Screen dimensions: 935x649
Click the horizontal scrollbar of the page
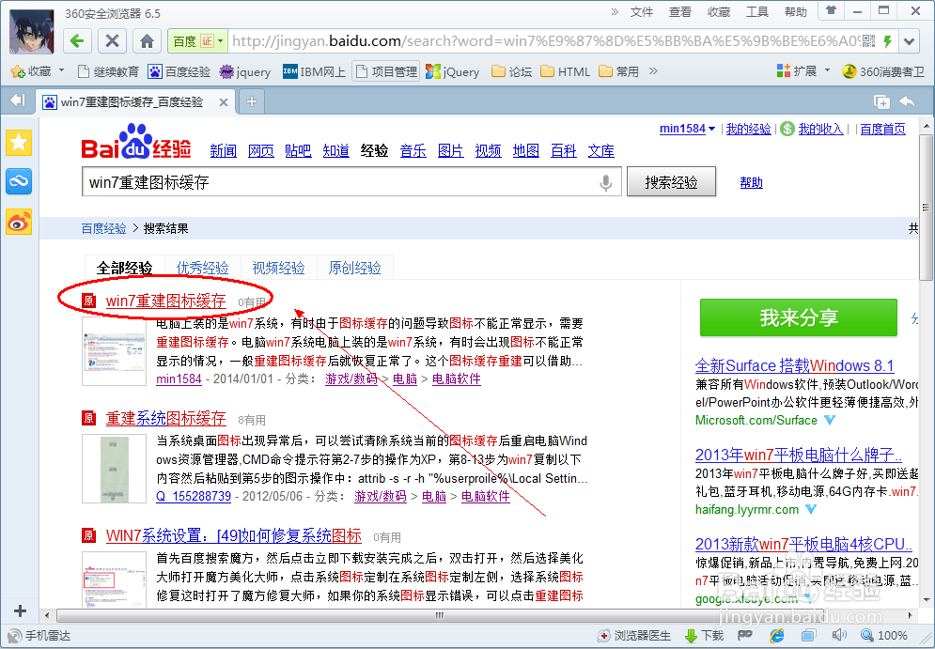(439, 615)
